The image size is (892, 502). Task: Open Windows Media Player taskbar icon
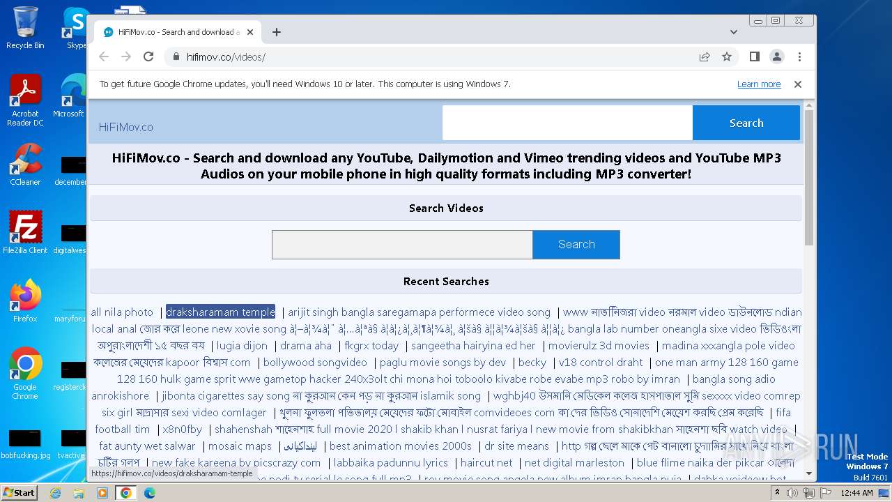pos(102,493)
